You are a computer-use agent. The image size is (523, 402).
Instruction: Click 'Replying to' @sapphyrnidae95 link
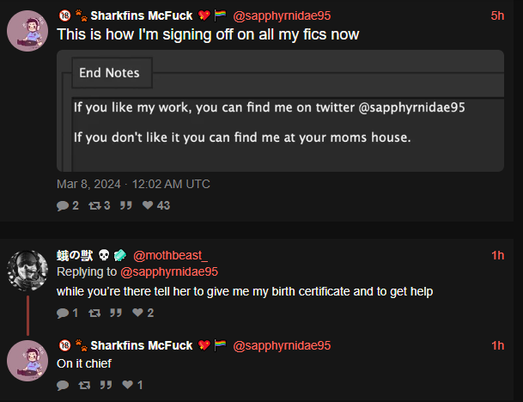[169, 272]
